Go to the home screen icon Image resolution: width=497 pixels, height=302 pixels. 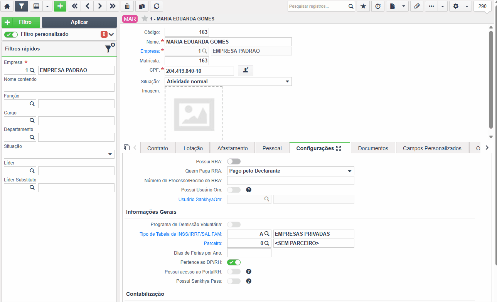click(7, 6)
